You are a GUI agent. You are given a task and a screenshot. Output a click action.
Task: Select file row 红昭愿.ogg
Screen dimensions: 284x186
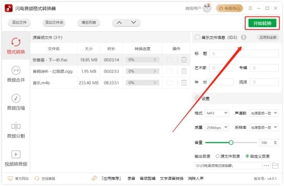pos(110,71)
